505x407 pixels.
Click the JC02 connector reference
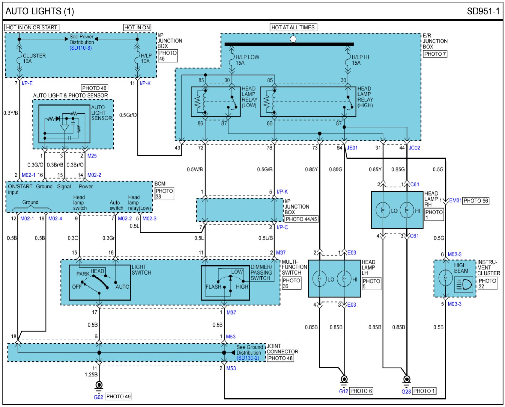pos(414,148)
